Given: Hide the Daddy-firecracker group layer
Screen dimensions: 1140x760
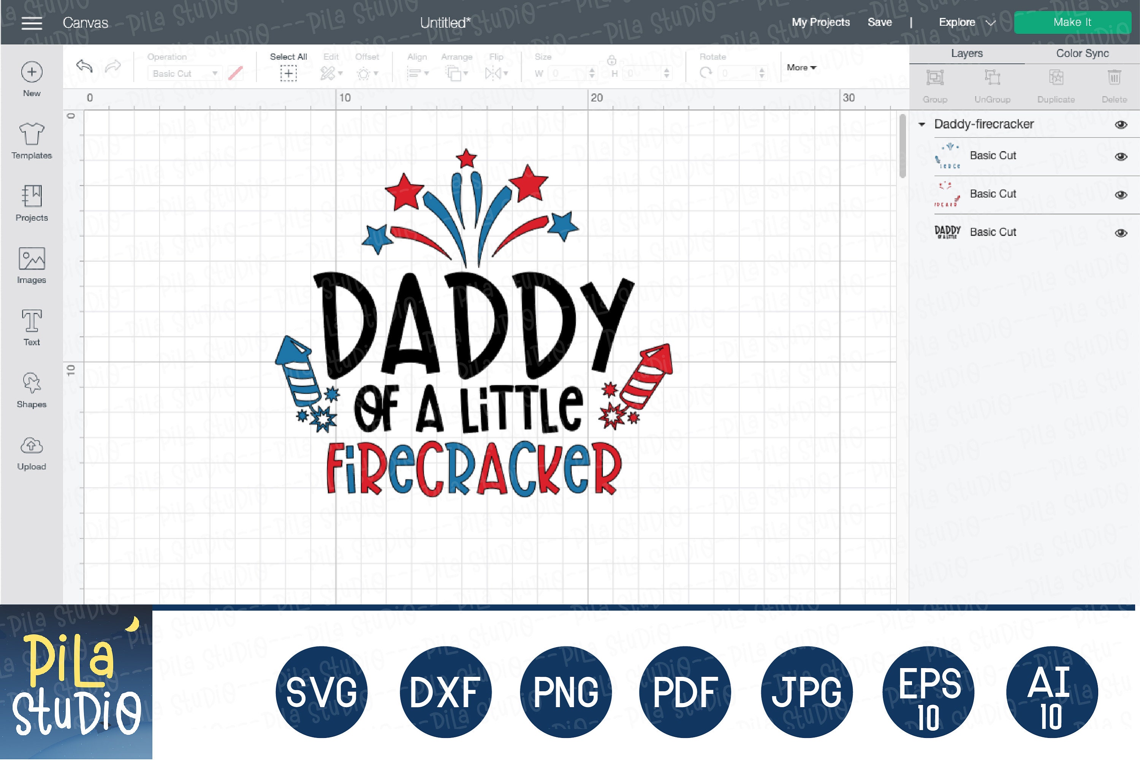Looking at the screenshot, I should [1121, 125].
